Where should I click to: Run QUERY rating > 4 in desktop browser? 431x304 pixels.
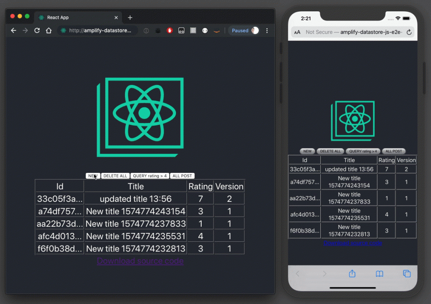(x=150, y=176)
